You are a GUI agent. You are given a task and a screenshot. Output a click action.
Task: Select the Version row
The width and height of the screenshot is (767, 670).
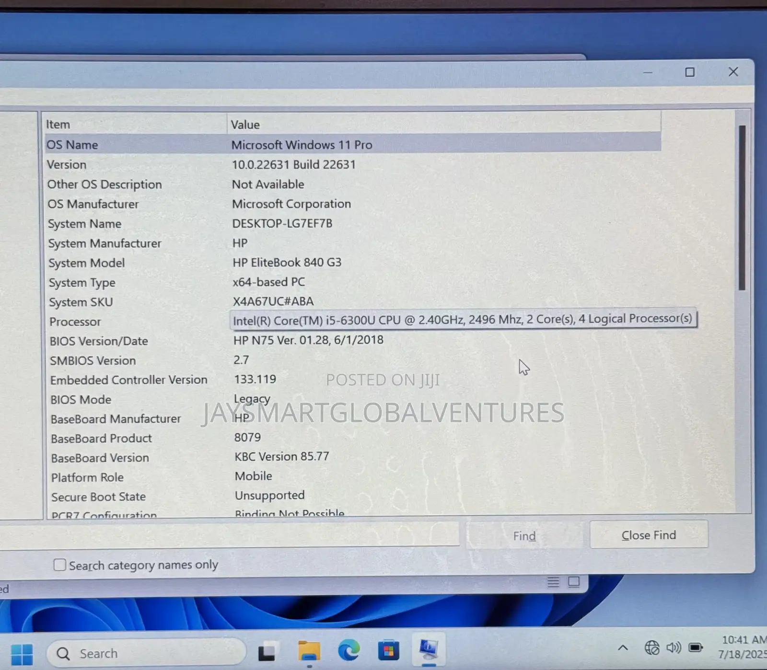(x=352, y=164)
